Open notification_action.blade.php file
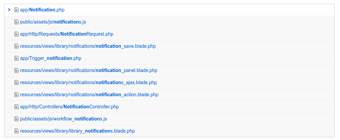 point(89,95)
